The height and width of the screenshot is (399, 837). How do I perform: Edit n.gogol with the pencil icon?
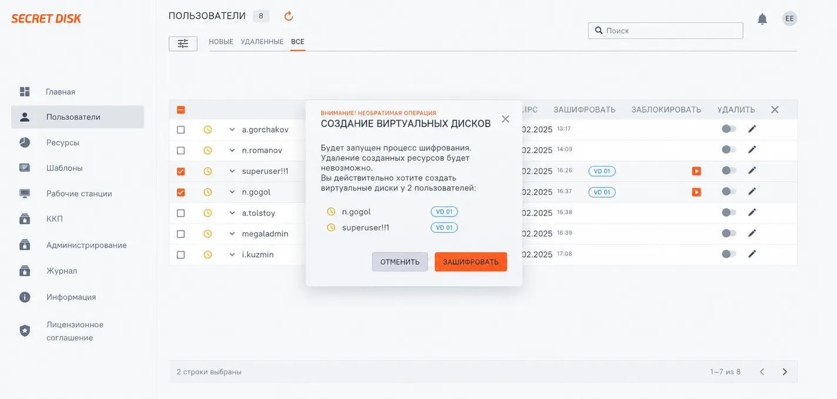coord(752,191)
